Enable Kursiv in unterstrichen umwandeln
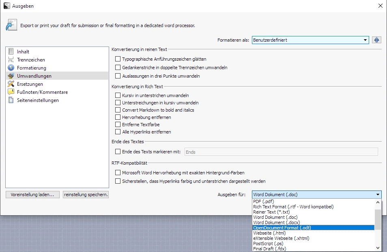The height and width of the screenshot is (252, 387). [118, 95]
